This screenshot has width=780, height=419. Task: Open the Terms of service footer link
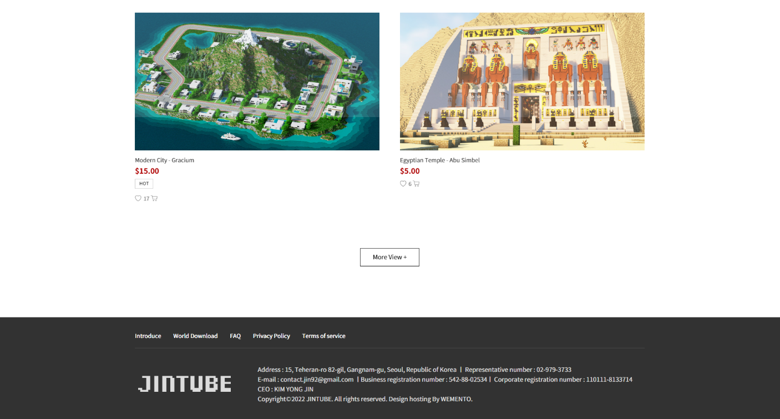click(324, 336)
